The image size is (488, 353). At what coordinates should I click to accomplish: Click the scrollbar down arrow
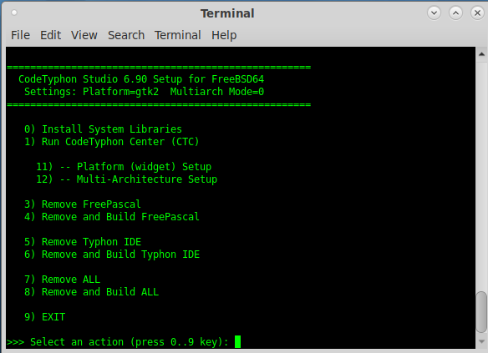coord(481,341)
